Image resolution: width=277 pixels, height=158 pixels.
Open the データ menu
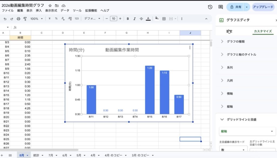point(65,11)
